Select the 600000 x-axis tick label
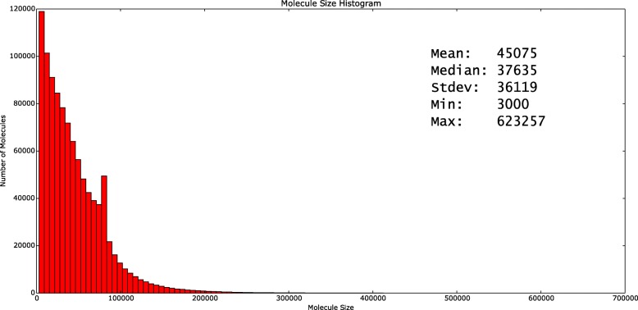This screenshot has width=638, height=310. click(x=540, y=299)
